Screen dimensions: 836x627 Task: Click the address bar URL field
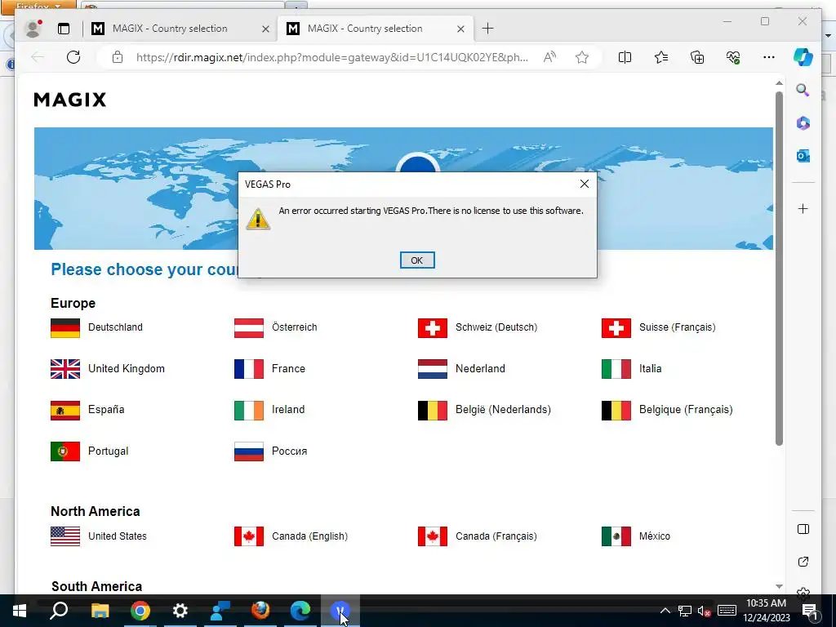[331, 57]
